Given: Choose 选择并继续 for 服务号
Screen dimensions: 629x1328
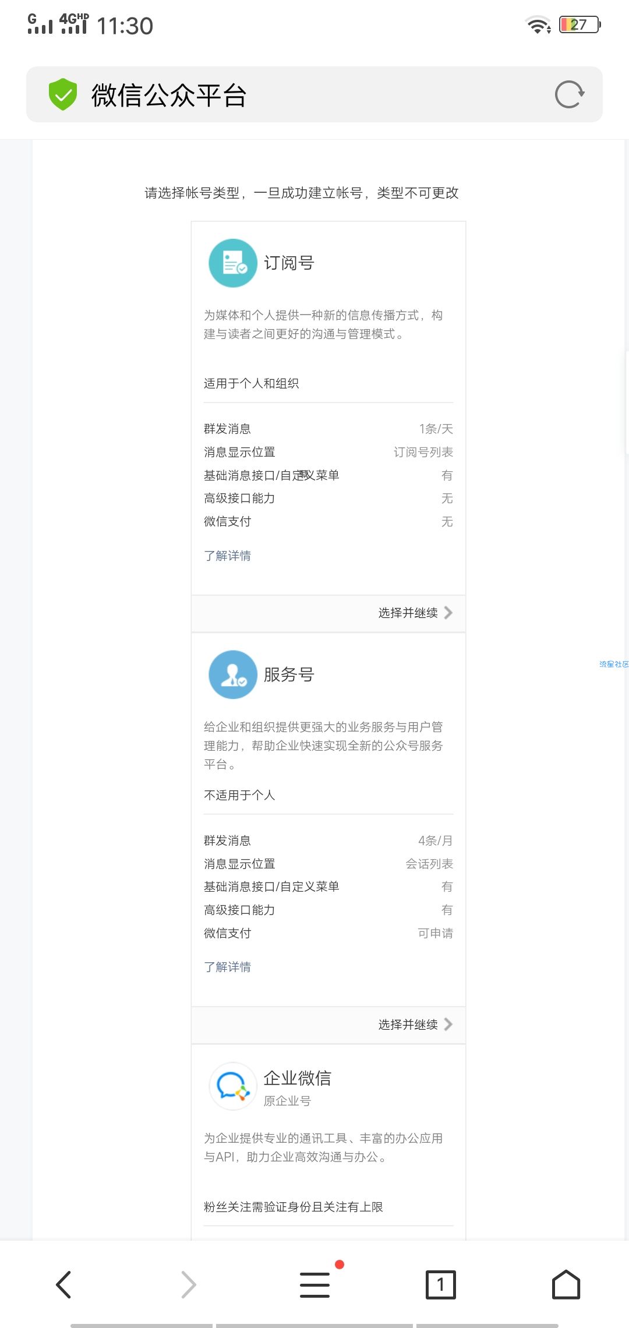Looking at the screenshot, I should (408, 1025).
